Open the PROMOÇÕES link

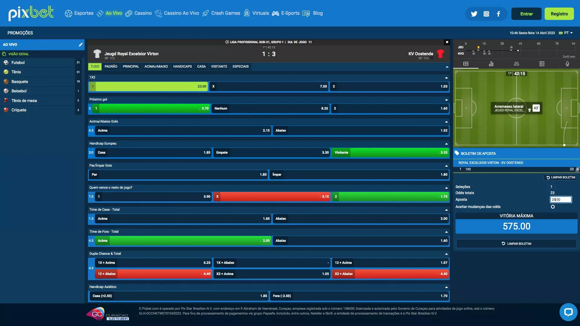point(20,33)
